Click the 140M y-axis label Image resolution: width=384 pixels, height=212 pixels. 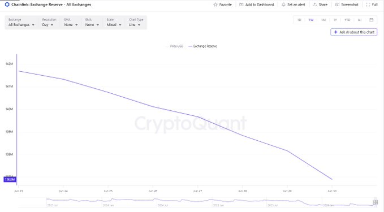(x=9, y=109)
